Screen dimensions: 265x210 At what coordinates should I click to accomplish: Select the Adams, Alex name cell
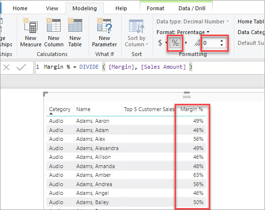pos(90,139)
